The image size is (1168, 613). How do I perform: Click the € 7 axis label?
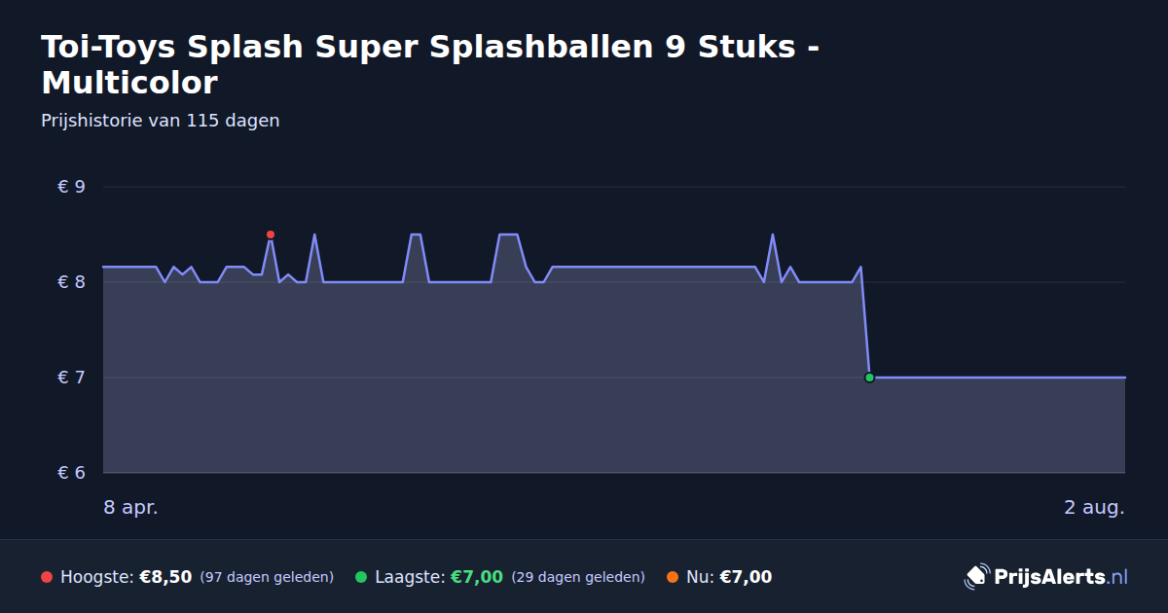[x=72, y=378]
